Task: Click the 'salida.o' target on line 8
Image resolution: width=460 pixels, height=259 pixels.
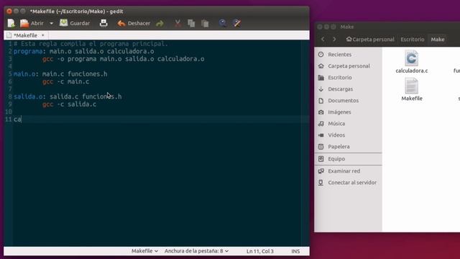Action: click(x=28, y=96)
